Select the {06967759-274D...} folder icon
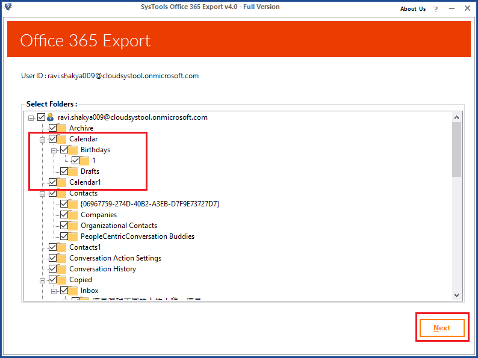Image resolution: width=478 pixels, height=358 pixels. [73, 204]
